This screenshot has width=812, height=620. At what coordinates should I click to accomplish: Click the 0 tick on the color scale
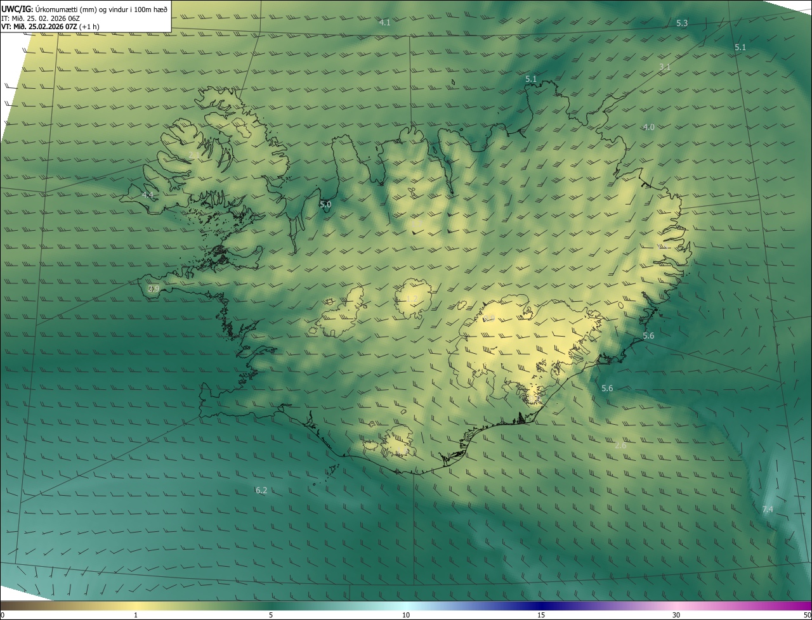click(x=3, y=615)
